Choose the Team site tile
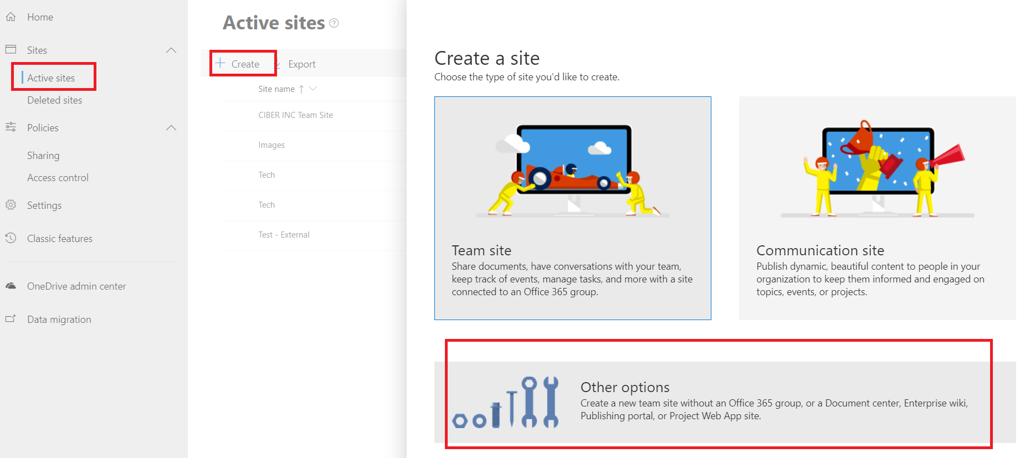 (x=572, y=208)
